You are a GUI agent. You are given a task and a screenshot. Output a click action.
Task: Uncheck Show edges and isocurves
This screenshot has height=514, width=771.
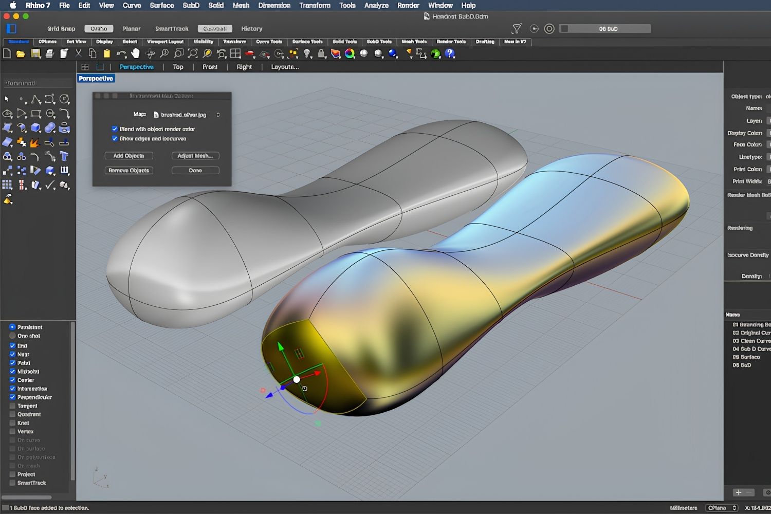point(115,139)
